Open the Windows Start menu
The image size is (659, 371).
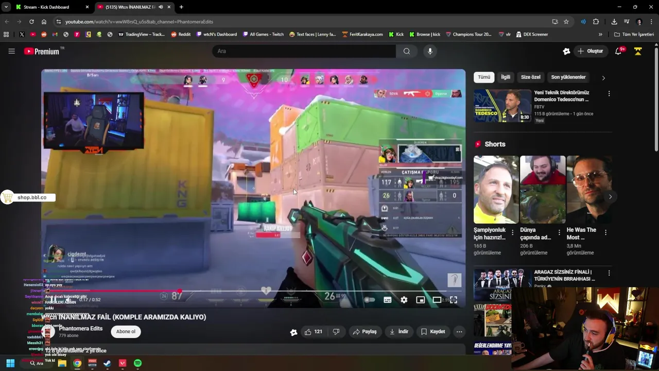[10, 363]
